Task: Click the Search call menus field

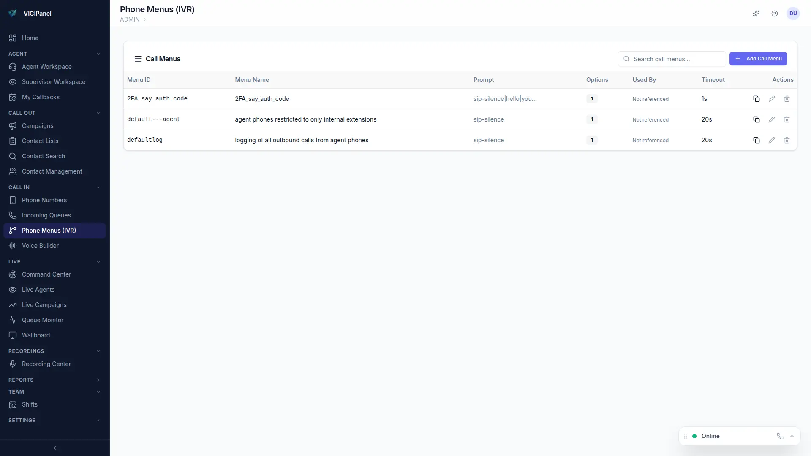Action: pos(672,59)
